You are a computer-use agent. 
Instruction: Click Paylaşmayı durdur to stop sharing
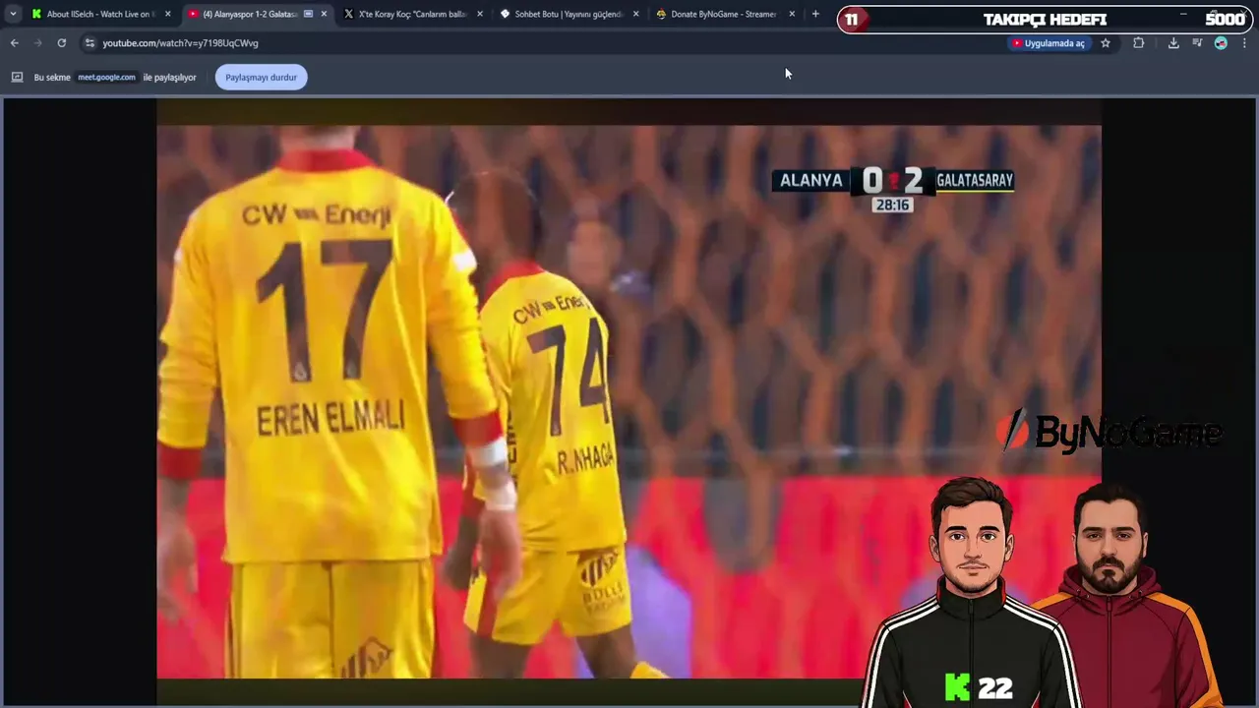pos(262,77)
